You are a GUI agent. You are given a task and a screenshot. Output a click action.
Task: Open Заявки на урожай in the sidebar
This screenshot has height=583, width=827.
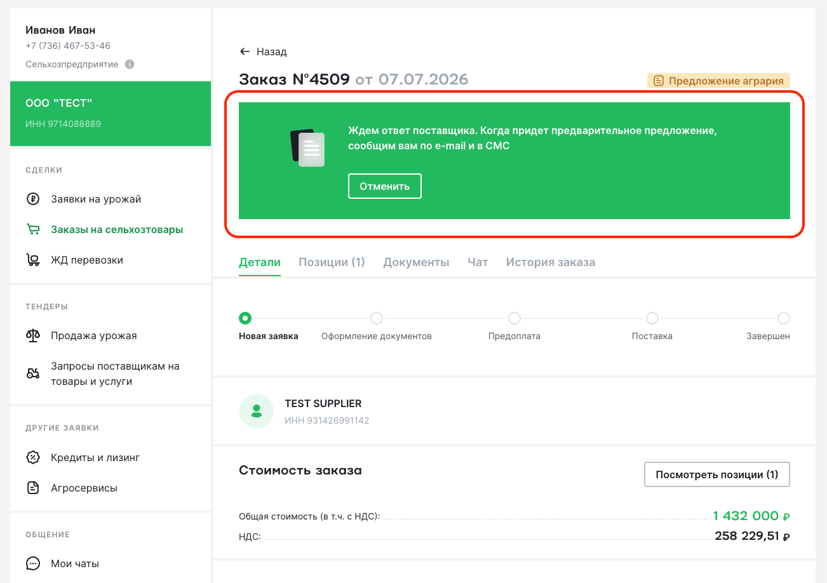pos(96,199)
